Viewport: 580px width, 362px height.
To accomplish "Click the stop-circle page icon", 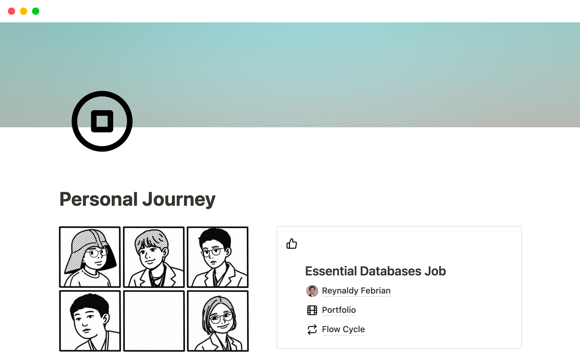I will click(102, 121).
